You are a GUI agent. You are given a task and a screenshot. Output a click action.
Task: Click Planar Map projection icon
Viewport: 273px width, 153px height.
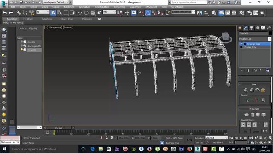click(247, 115)
